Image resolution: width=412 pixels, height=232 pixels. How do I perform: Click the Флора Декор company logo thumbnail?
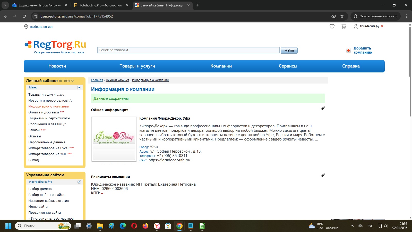[114, 139]
